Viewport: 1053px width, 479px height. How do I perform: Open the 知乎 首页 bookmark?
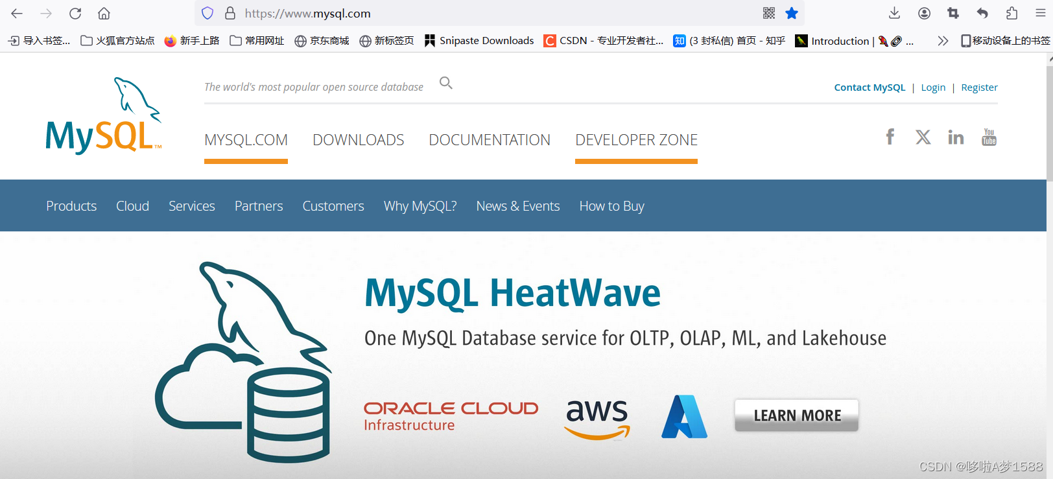tap(729, 41)
